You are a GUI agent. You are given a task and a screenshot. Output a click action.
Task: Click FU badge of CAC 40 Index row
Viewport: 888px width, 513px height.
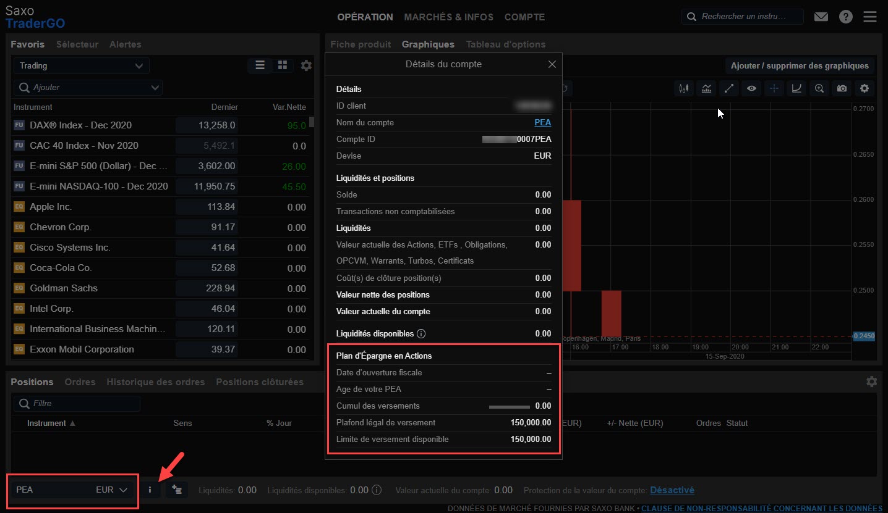[x=19, y=146]
